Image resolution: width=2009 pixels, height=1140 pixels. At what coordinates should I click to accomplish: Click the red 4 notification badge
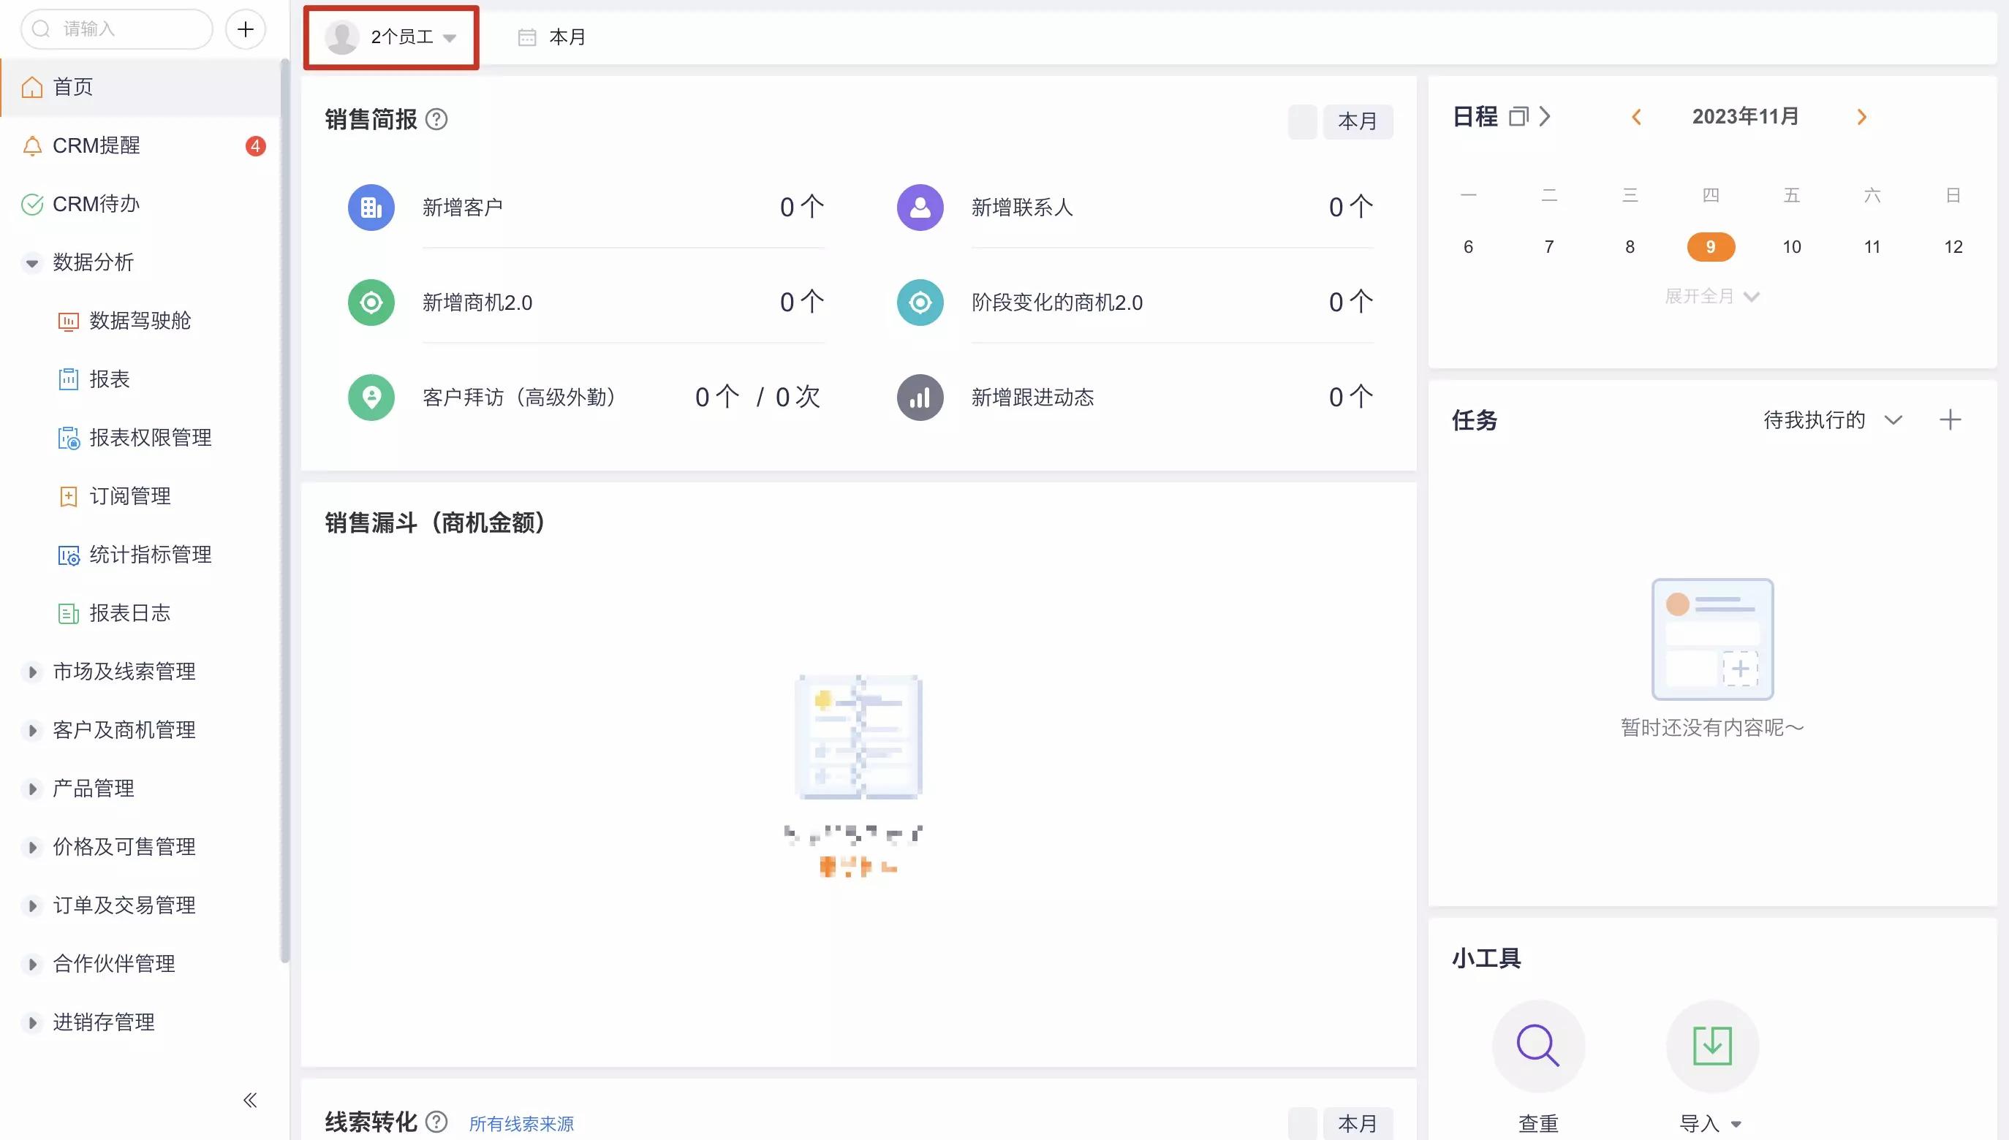pos(255,145)
